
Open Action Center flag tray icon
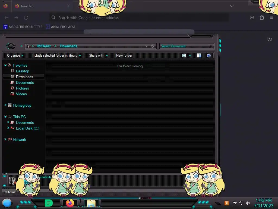coord(235,203)
